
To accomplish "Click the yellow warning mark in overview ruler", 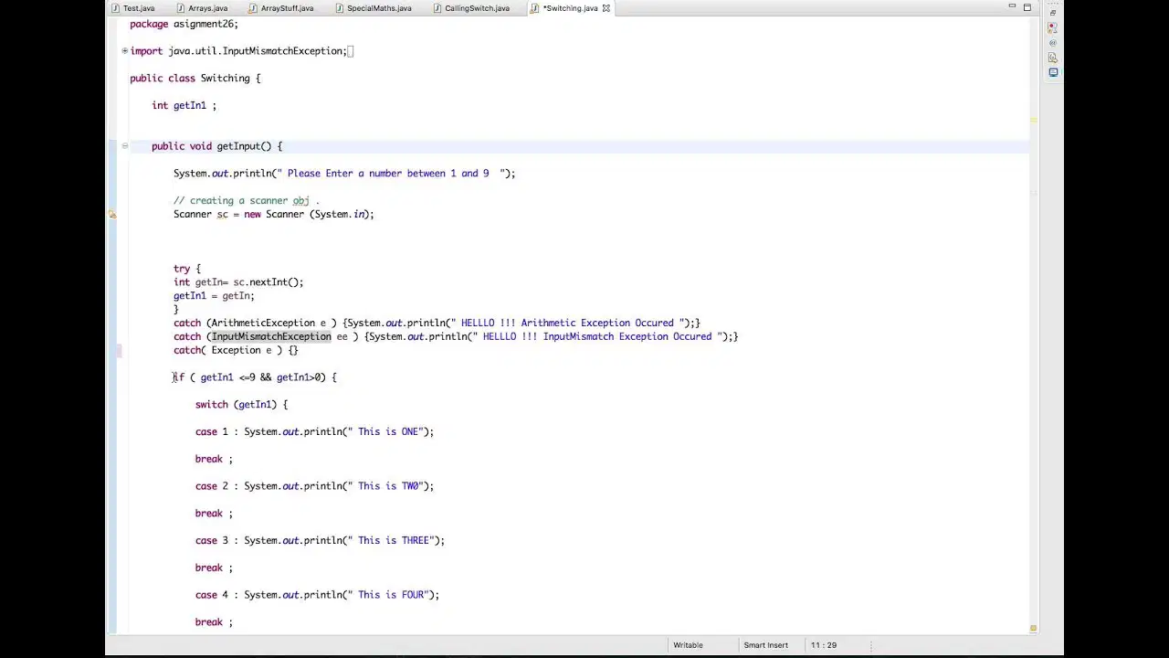I will 1033,120.
